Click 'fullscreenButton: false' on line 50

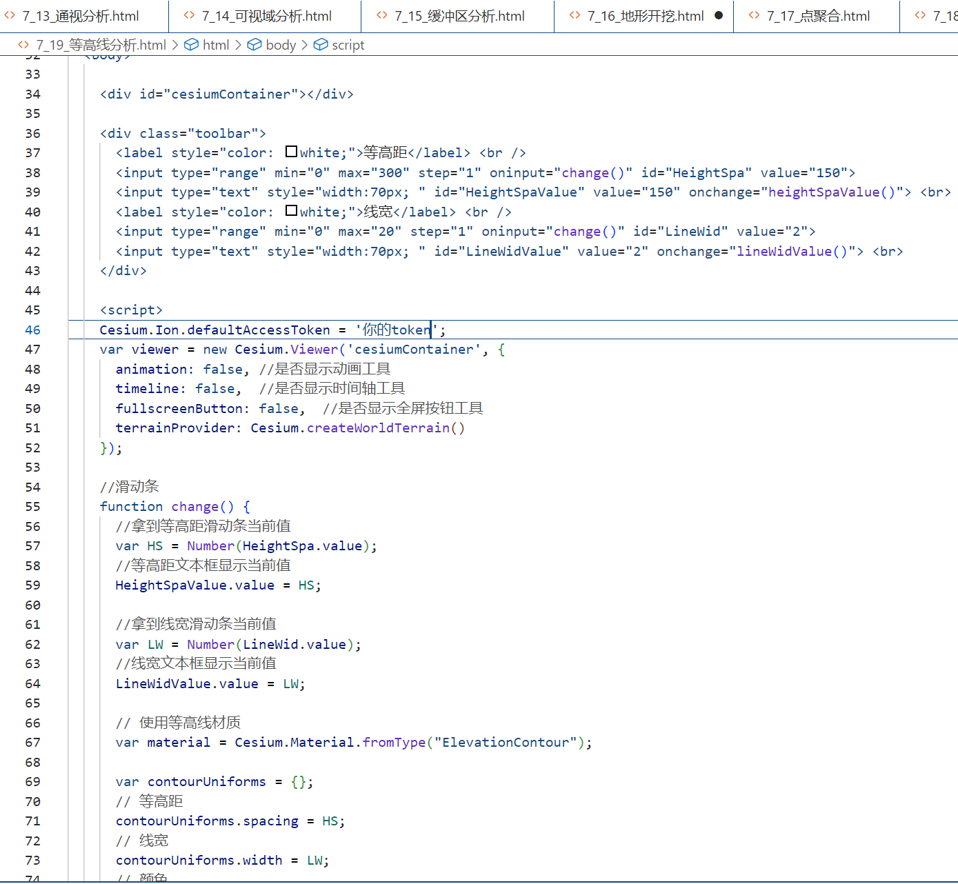pyautogui.click(x=206, y=409)
